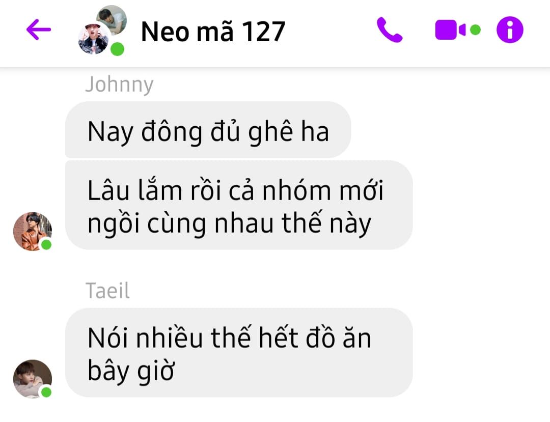
Task: Select the message Nay đông đủ ghê ha
Action: point(208,130)
